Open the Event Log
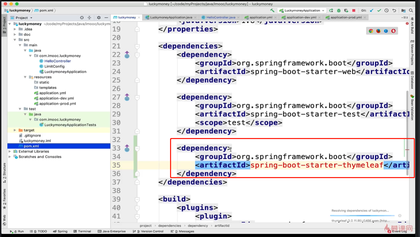The height and width of the screenshot is (237, 420). pos(397,232)
